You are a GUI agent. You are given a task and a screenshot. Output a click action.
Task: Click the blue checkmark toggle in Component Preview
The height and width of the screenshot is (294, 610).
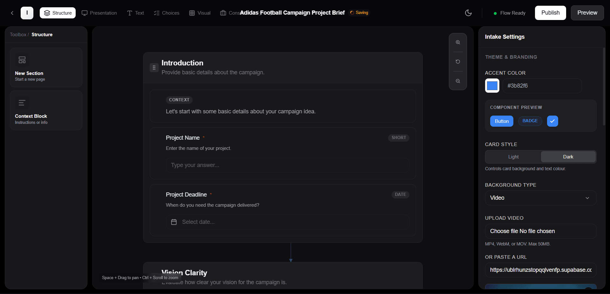point(552,121)
